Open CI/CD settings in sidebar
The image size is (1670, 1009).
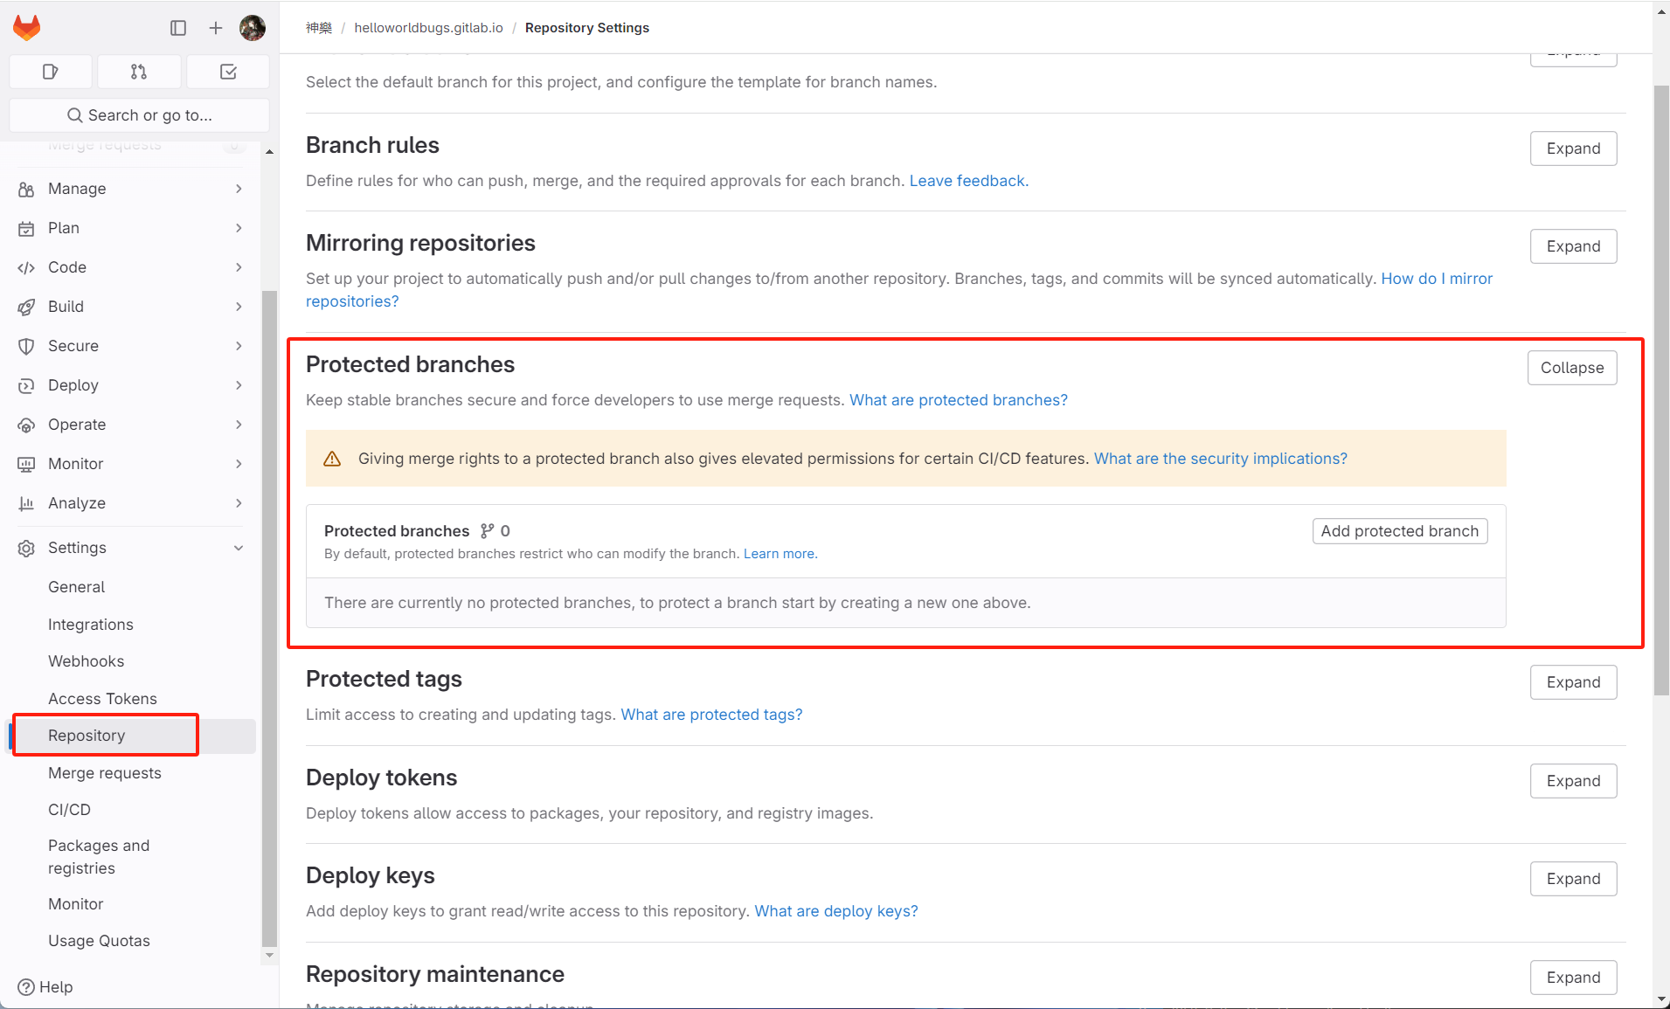click(x=69, y=810)
